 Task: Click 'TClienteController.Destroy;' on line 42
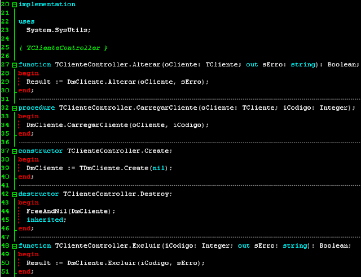[118, 194]
